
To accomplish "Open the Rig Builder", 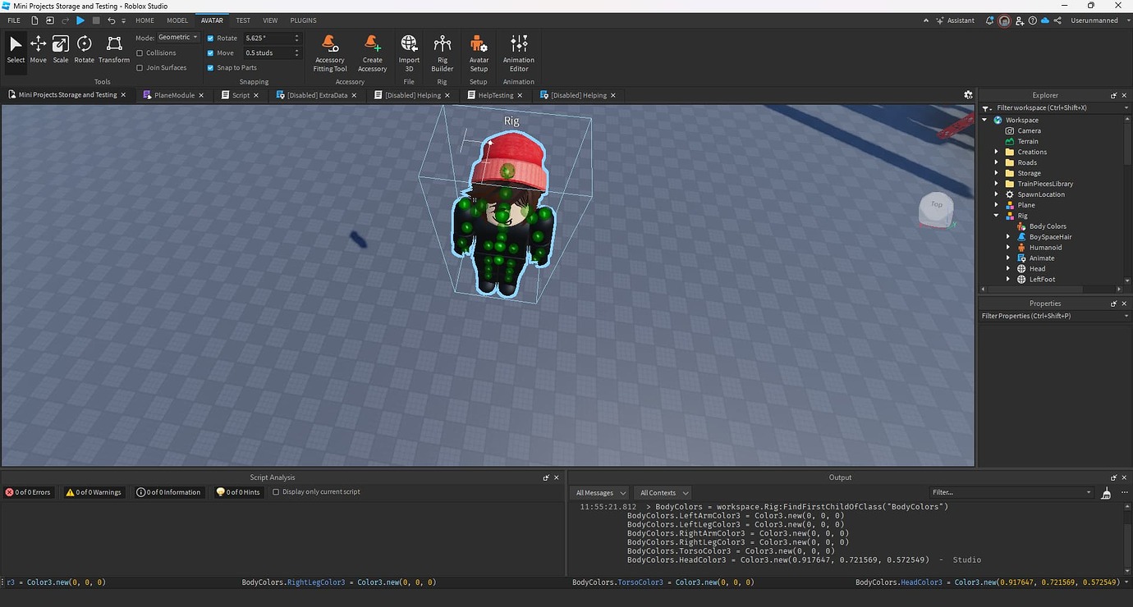I will pyautogui.click(x=442, y=53).
